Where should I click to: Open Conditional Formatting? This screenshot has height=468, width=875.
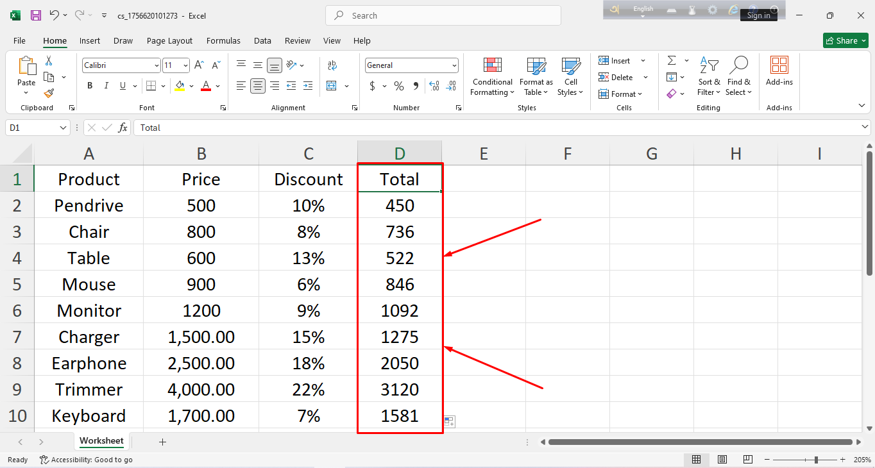point(492,77)
